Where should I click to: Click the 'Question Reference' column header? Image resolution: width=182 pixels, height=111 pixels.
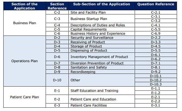pos(156,4)
